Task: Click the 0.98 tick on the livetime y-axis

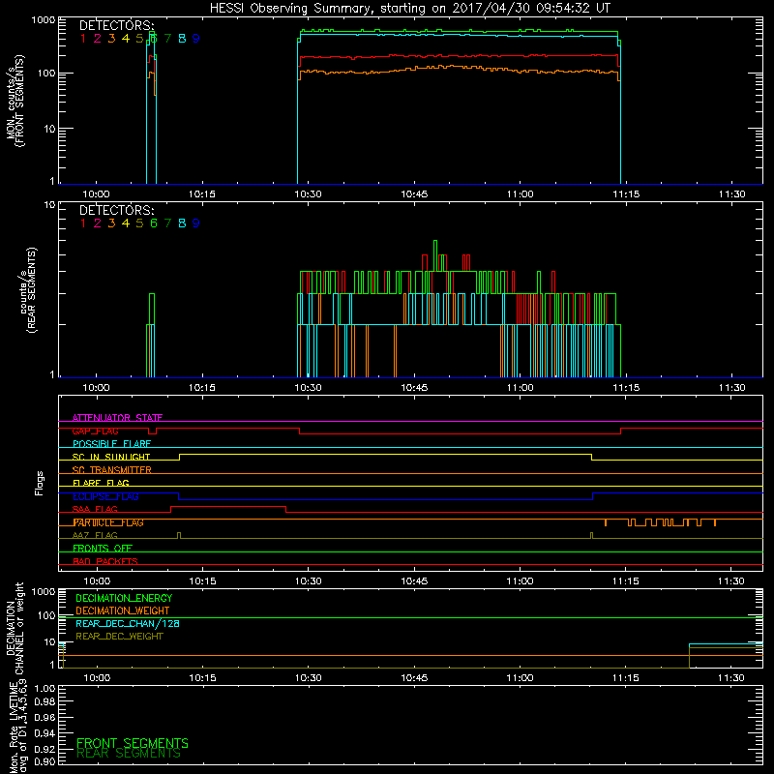Action: coord(45,702)
